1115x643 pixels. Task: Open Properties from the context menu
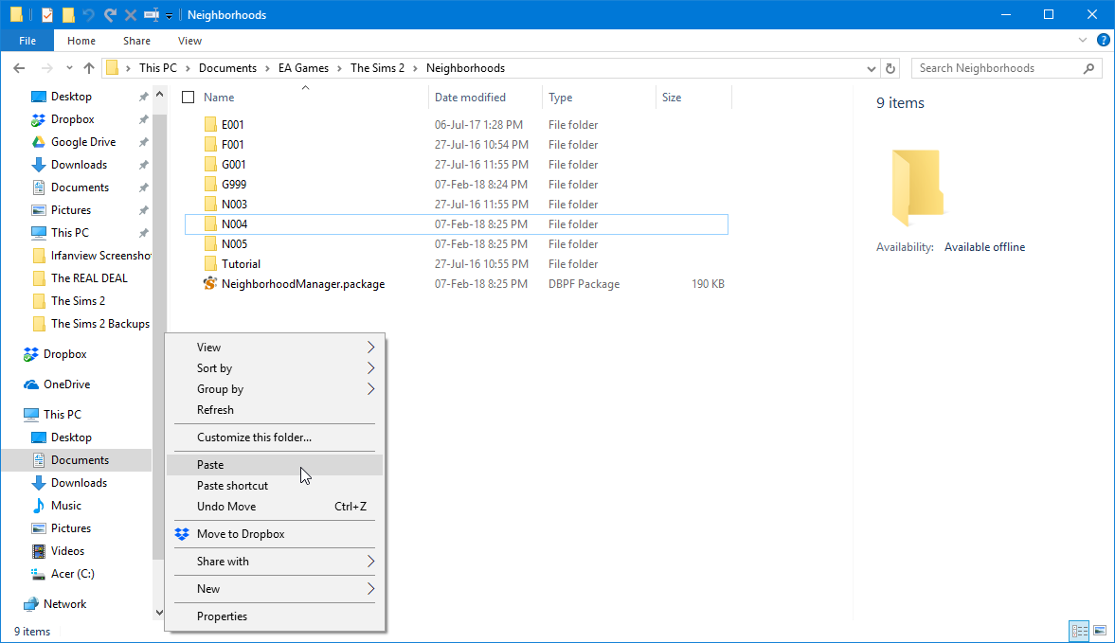tap(275, 616)
